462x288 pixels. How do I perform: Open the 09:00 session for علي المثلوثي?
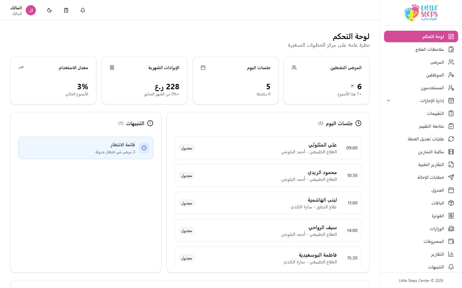point(268,148)
